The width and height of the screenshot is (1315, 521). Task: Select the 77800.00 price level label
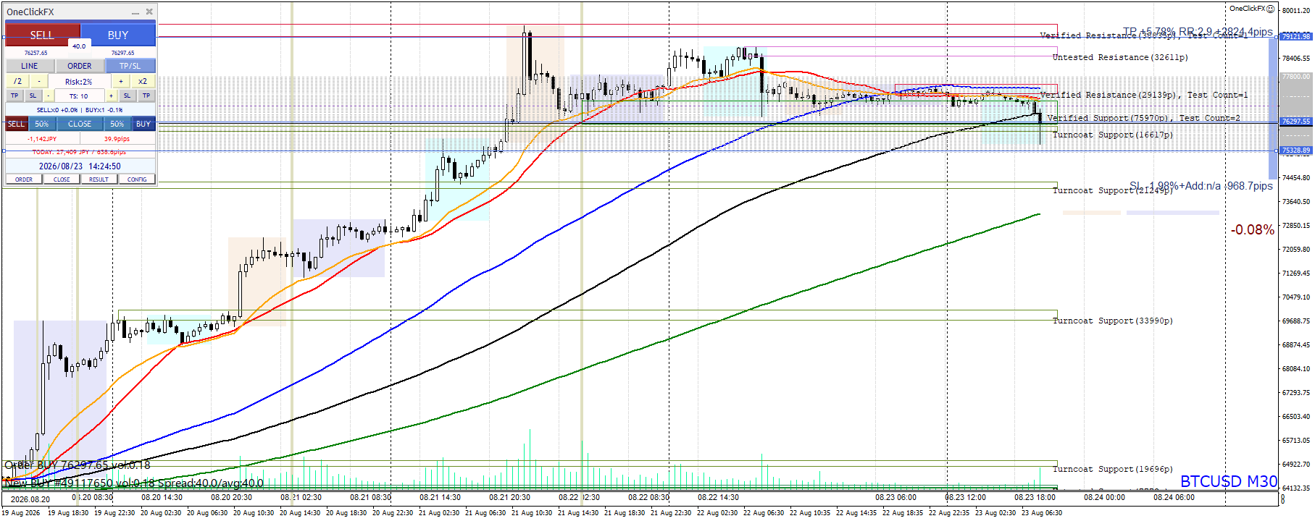pyautogui.click(x=1295, y=76)
